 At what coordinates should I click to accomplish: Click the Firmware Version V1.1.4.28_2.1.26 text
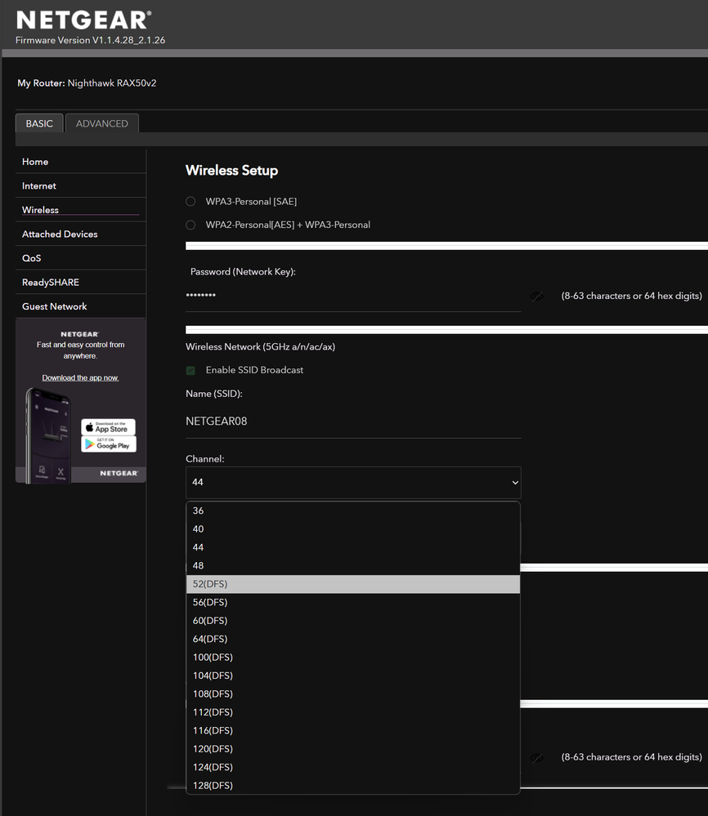90,40
